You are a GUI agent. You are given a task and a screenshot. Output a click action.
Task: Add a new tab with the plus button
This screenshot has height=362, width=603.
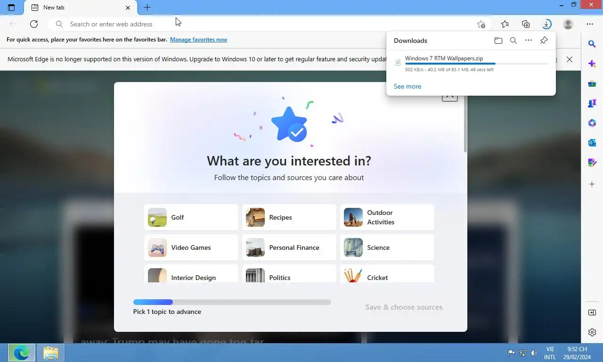[147, 8]
